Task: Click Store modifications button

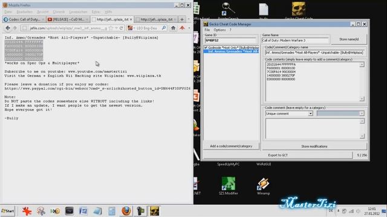Action: point(314,146)
